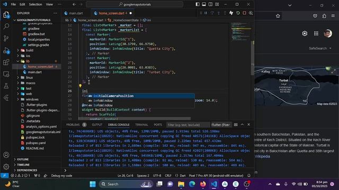Open the View menu
This screenshot has height=190, width=339.
49,4
